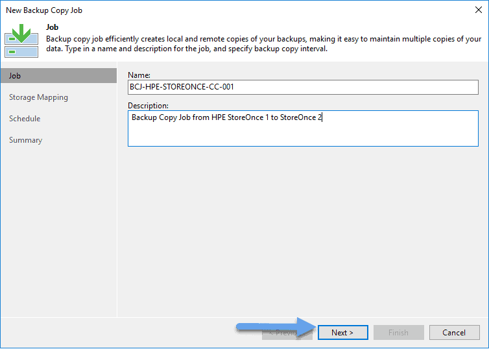Jump to the Summary step
The height and width of the screenshot is (349, 489).
point(25,140)
